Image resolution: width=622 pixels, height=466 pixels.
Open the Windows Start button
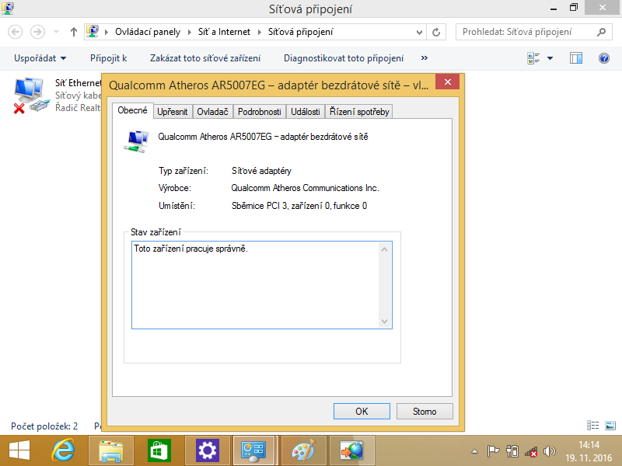point(19,450)
